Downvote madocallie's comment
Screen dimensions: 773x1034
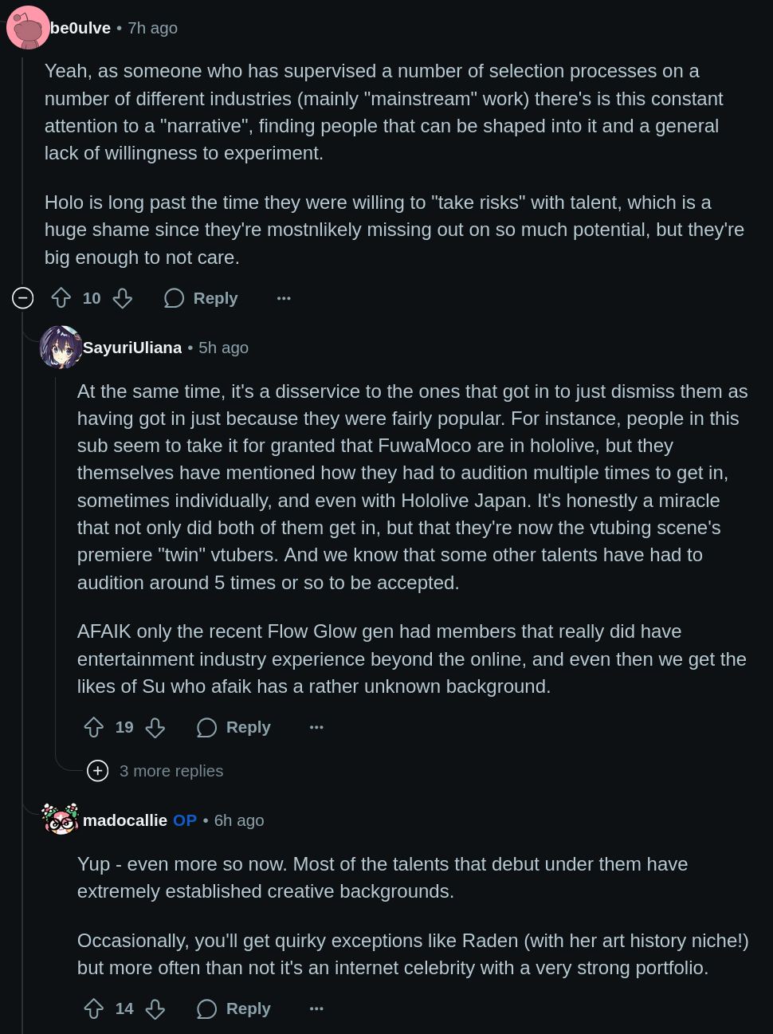coord(155,1008)
